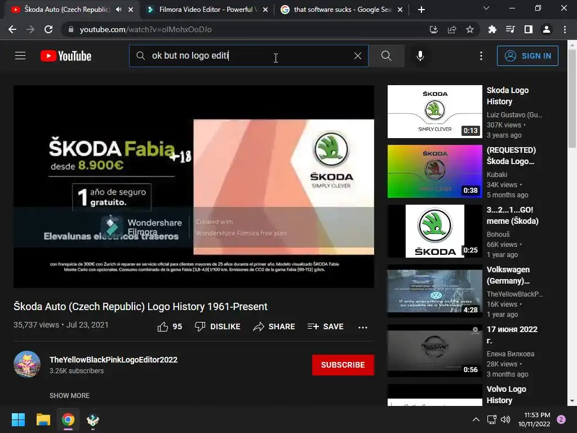Open a new browser tab
The width and height of the screenshot is (577, 433).
(421, 10)
